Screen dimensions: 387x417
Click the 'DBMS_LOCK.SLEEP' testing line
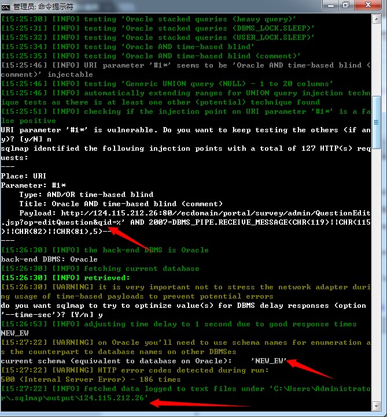coord(158,28)
